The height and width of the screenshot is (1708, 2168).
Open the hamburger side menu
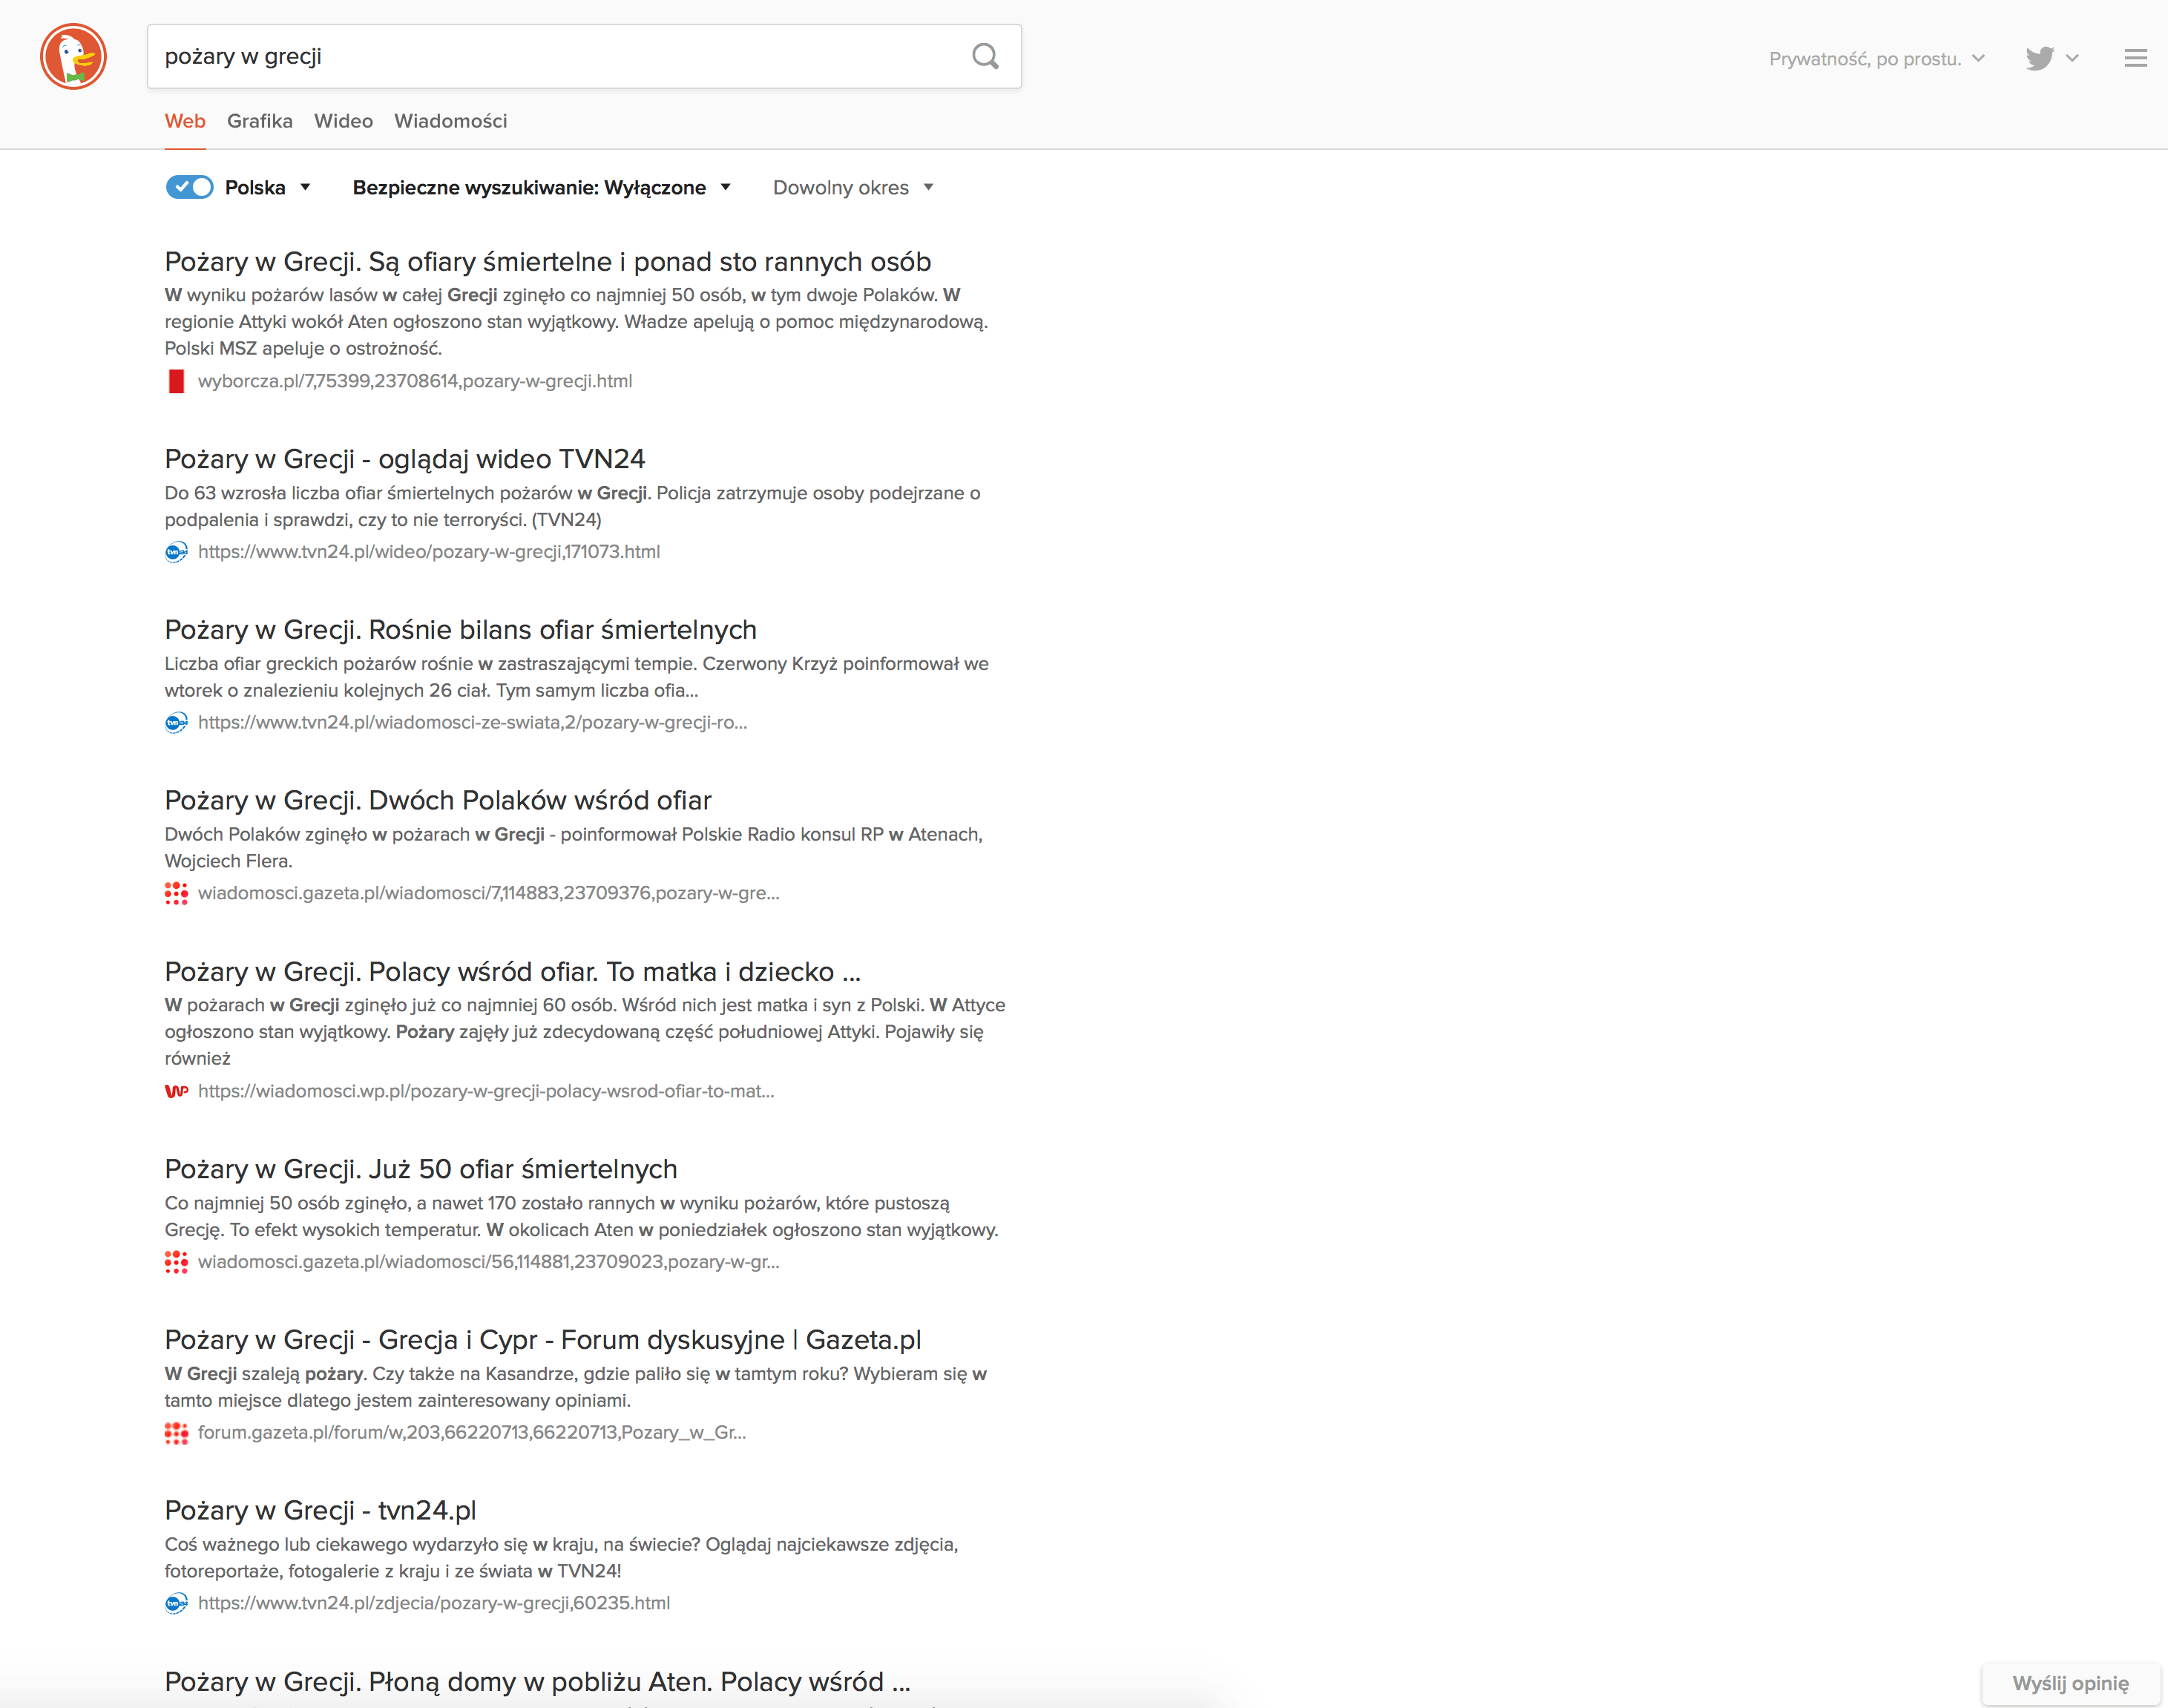pyautogui.click(x=2135, y=58)
